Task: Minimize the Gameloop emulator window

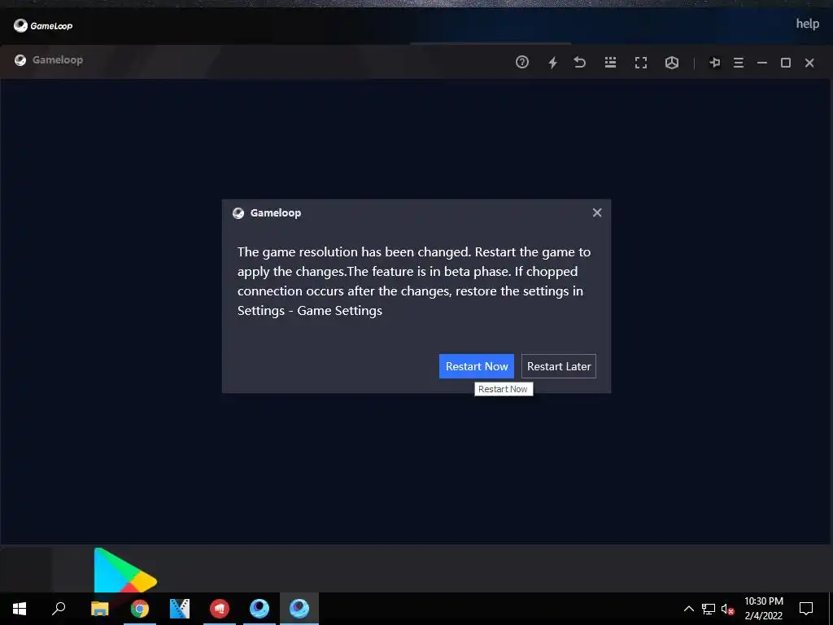Action: [x=762, y=63]
